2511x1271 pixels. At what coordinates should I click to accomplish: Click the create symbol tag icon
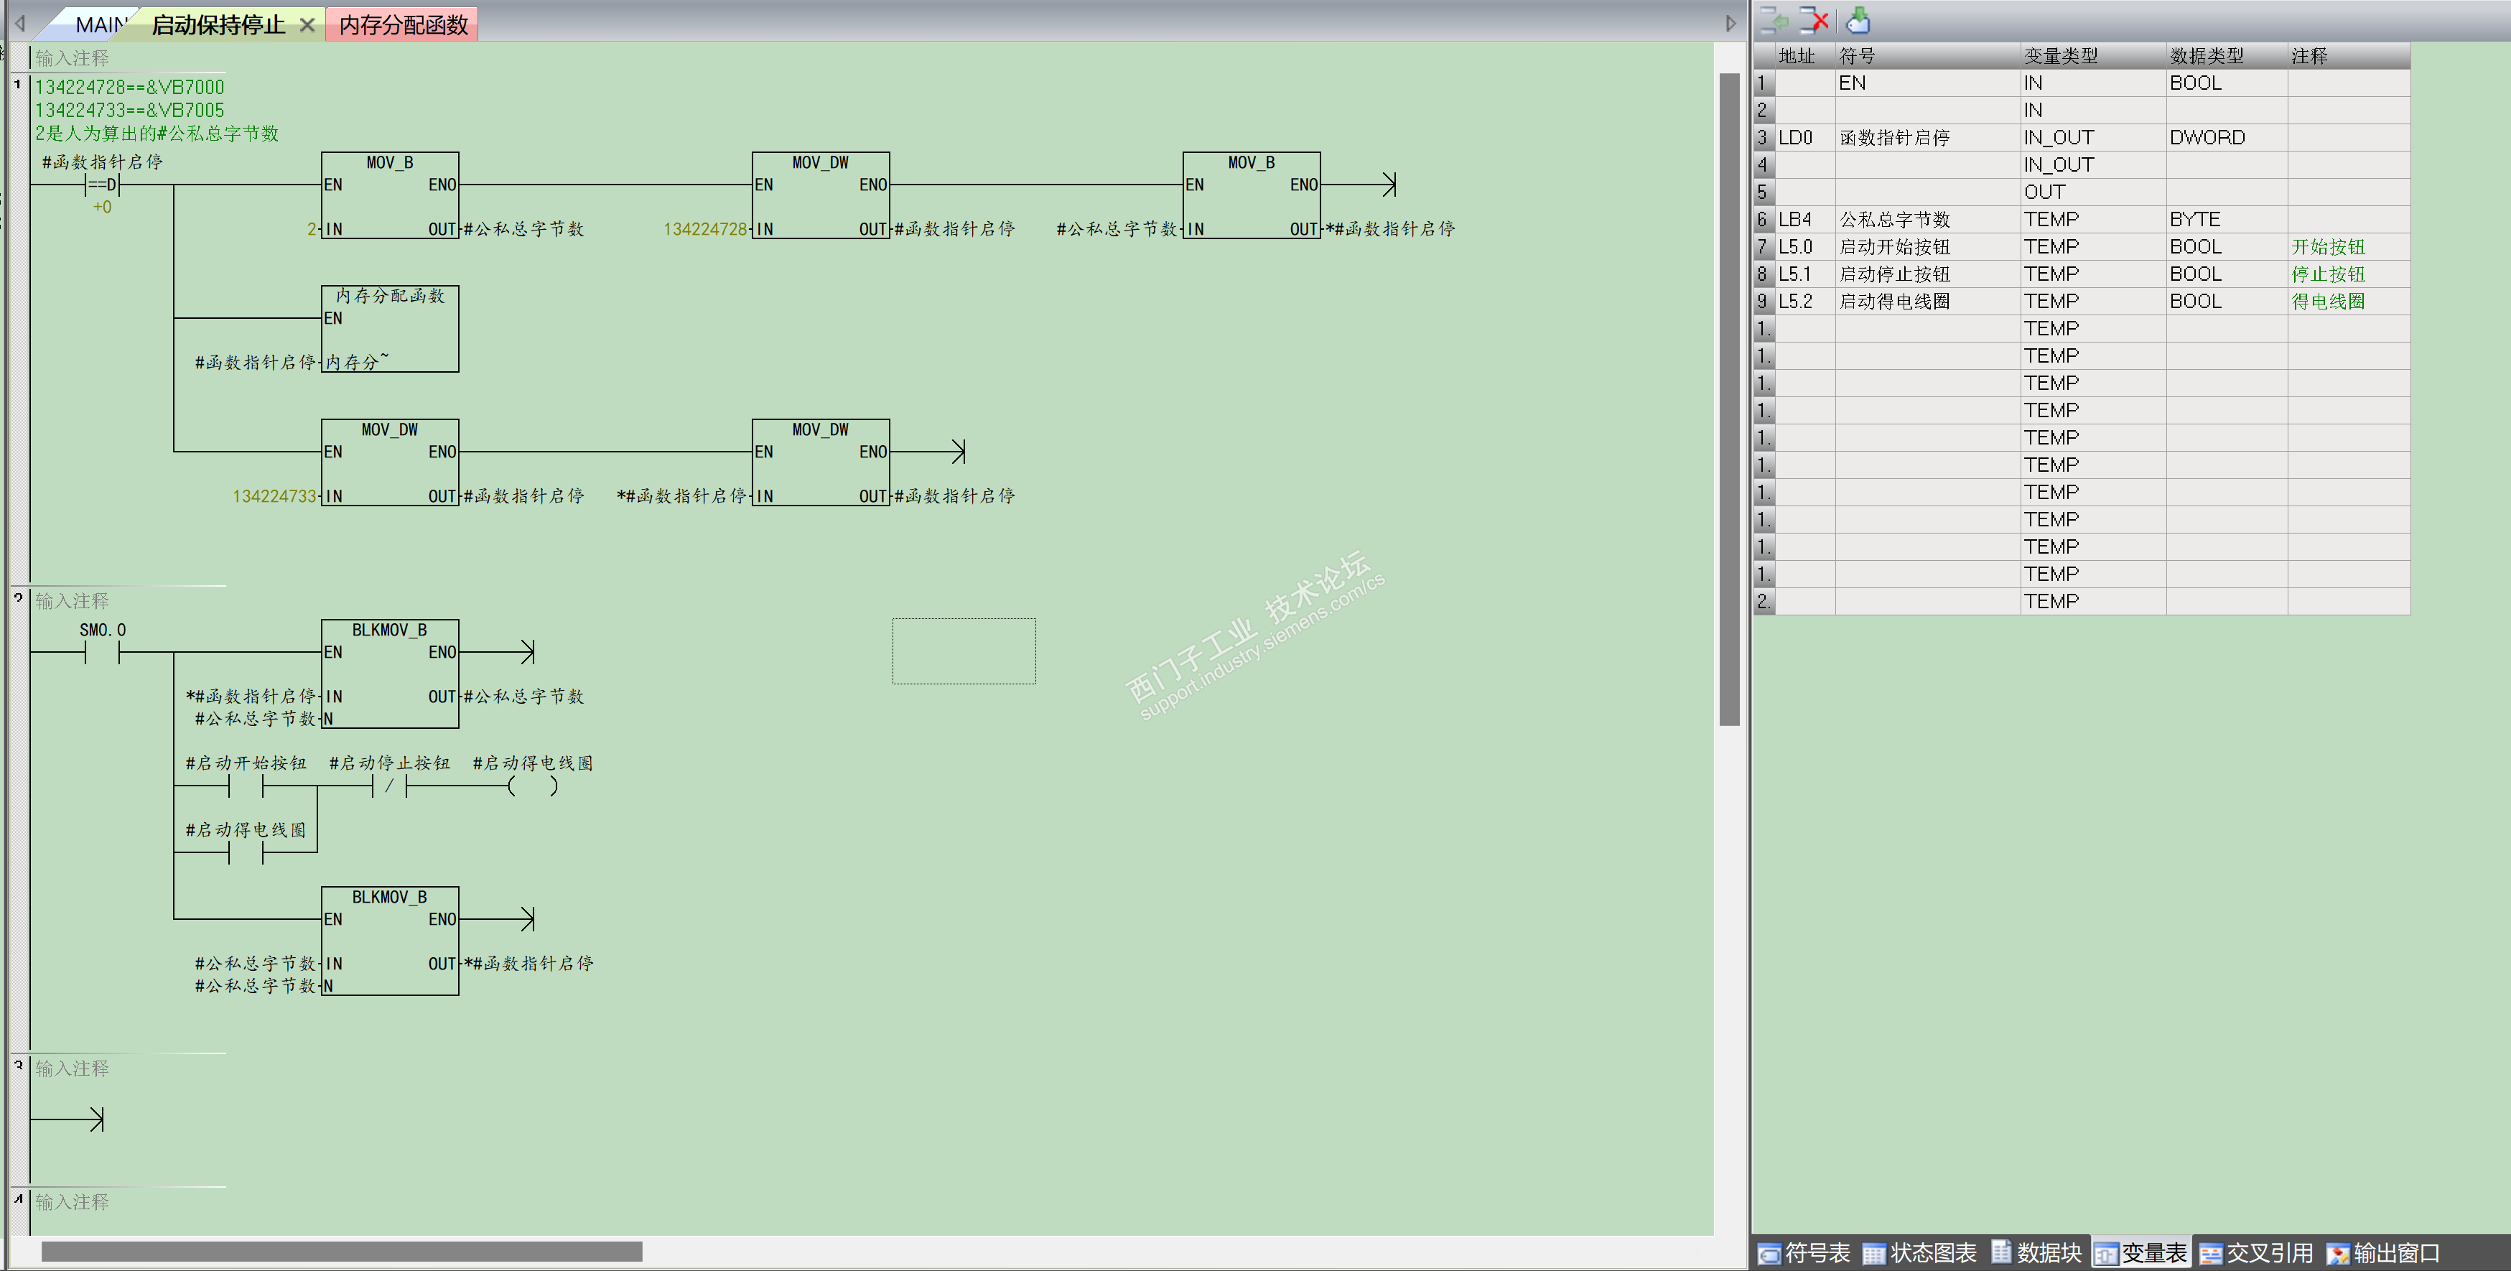1858,19
